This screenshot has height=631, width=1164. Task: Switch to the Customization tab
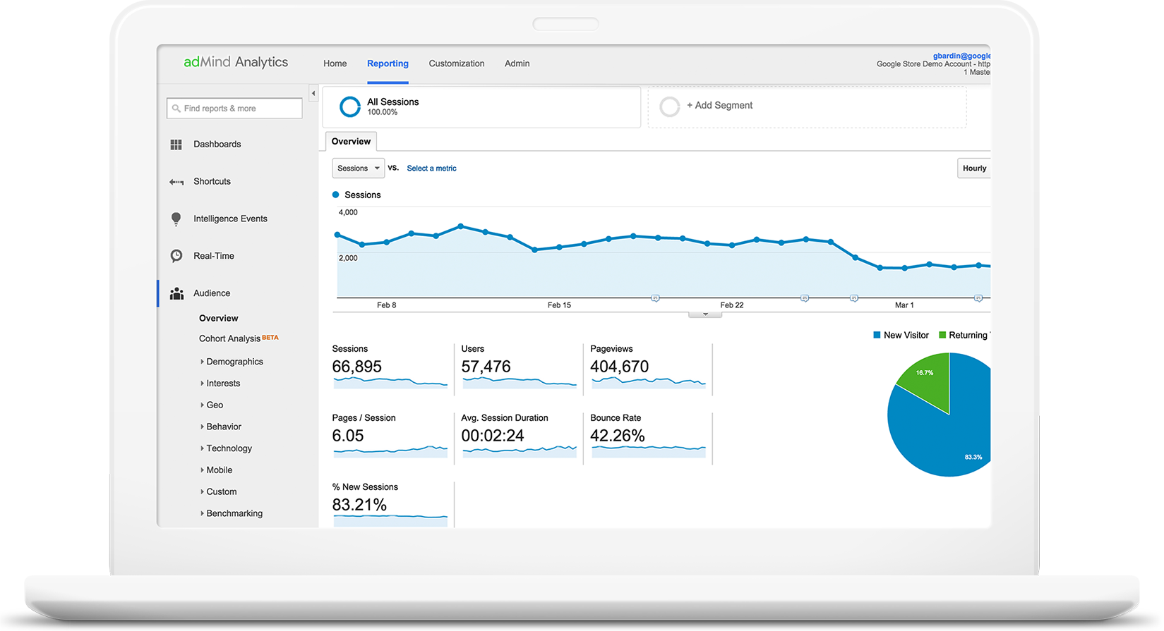[456, 63]
